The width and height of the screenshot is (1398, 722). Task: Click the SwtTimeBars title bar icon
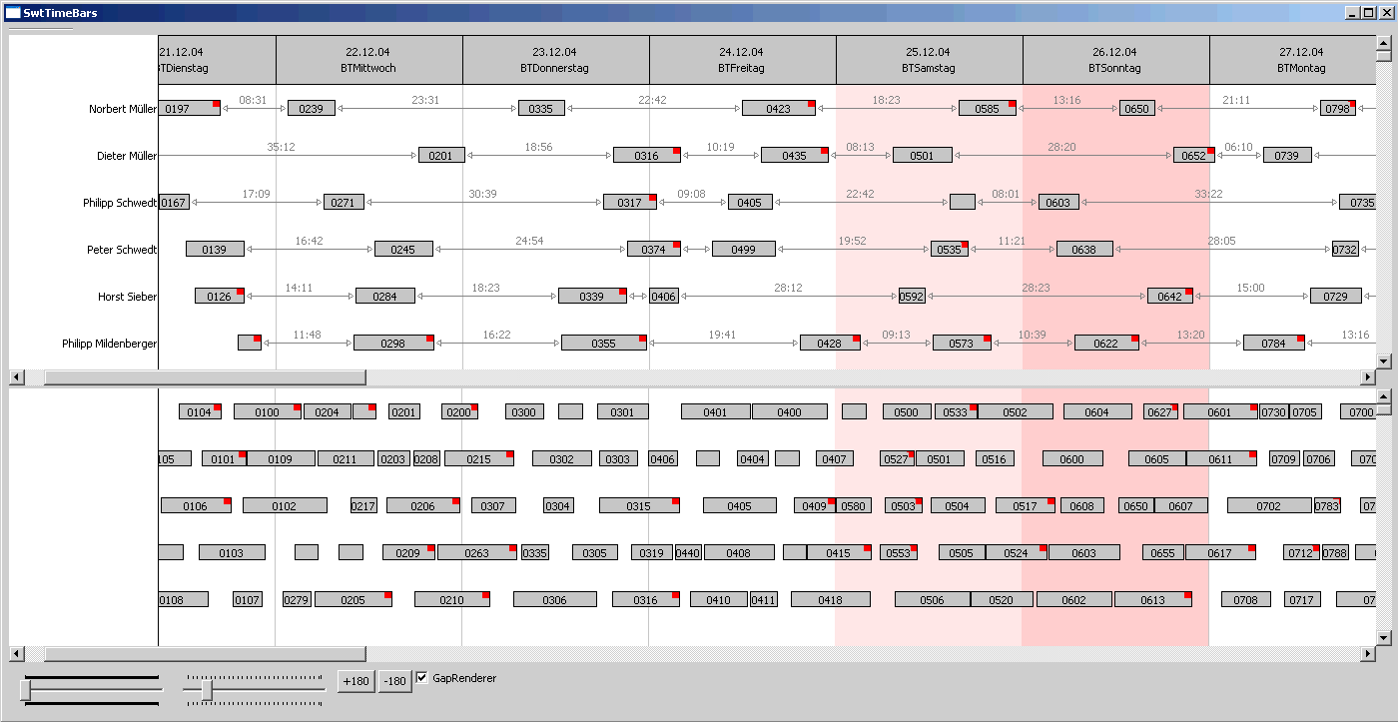click(13, 13)
